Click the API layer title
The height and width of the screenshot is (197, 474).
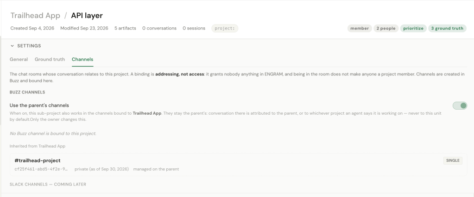click(87, 15)
